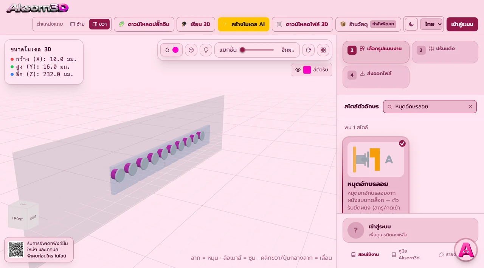Open ดาวน์โหลดปลั๊กอิน page
Viewport: 484px width, 268px height.
[144, 24]
